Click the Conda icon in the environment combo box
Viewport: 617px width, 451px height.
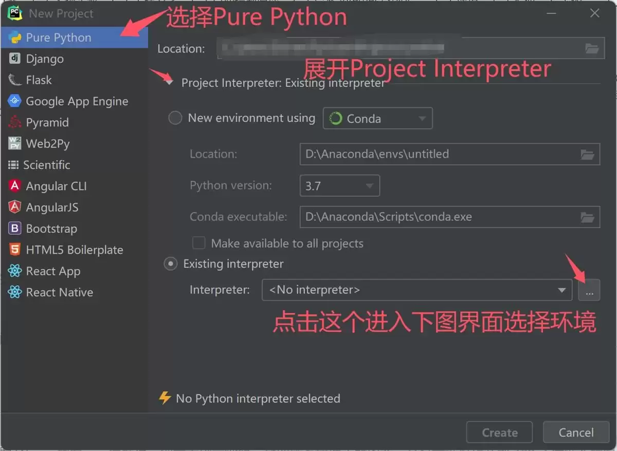(x=336, y=118)
